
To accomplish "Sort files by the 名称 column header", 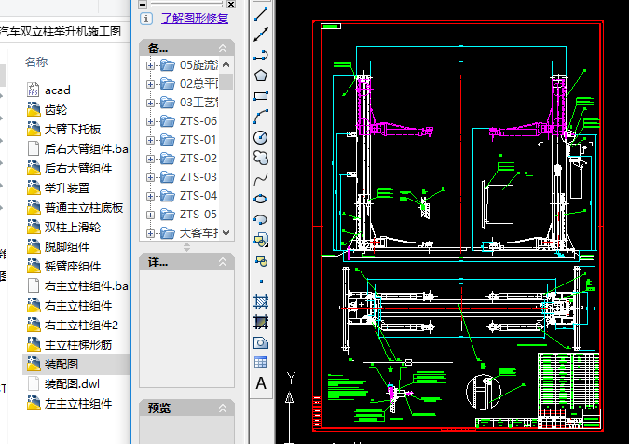I will pyautogui.click(x=36, y=62).
